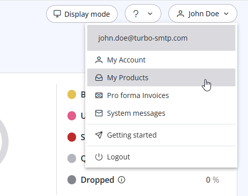Click the envelope icon beside System messages
Viewport: 248px width, 196px height.
[x=99, y=113]
